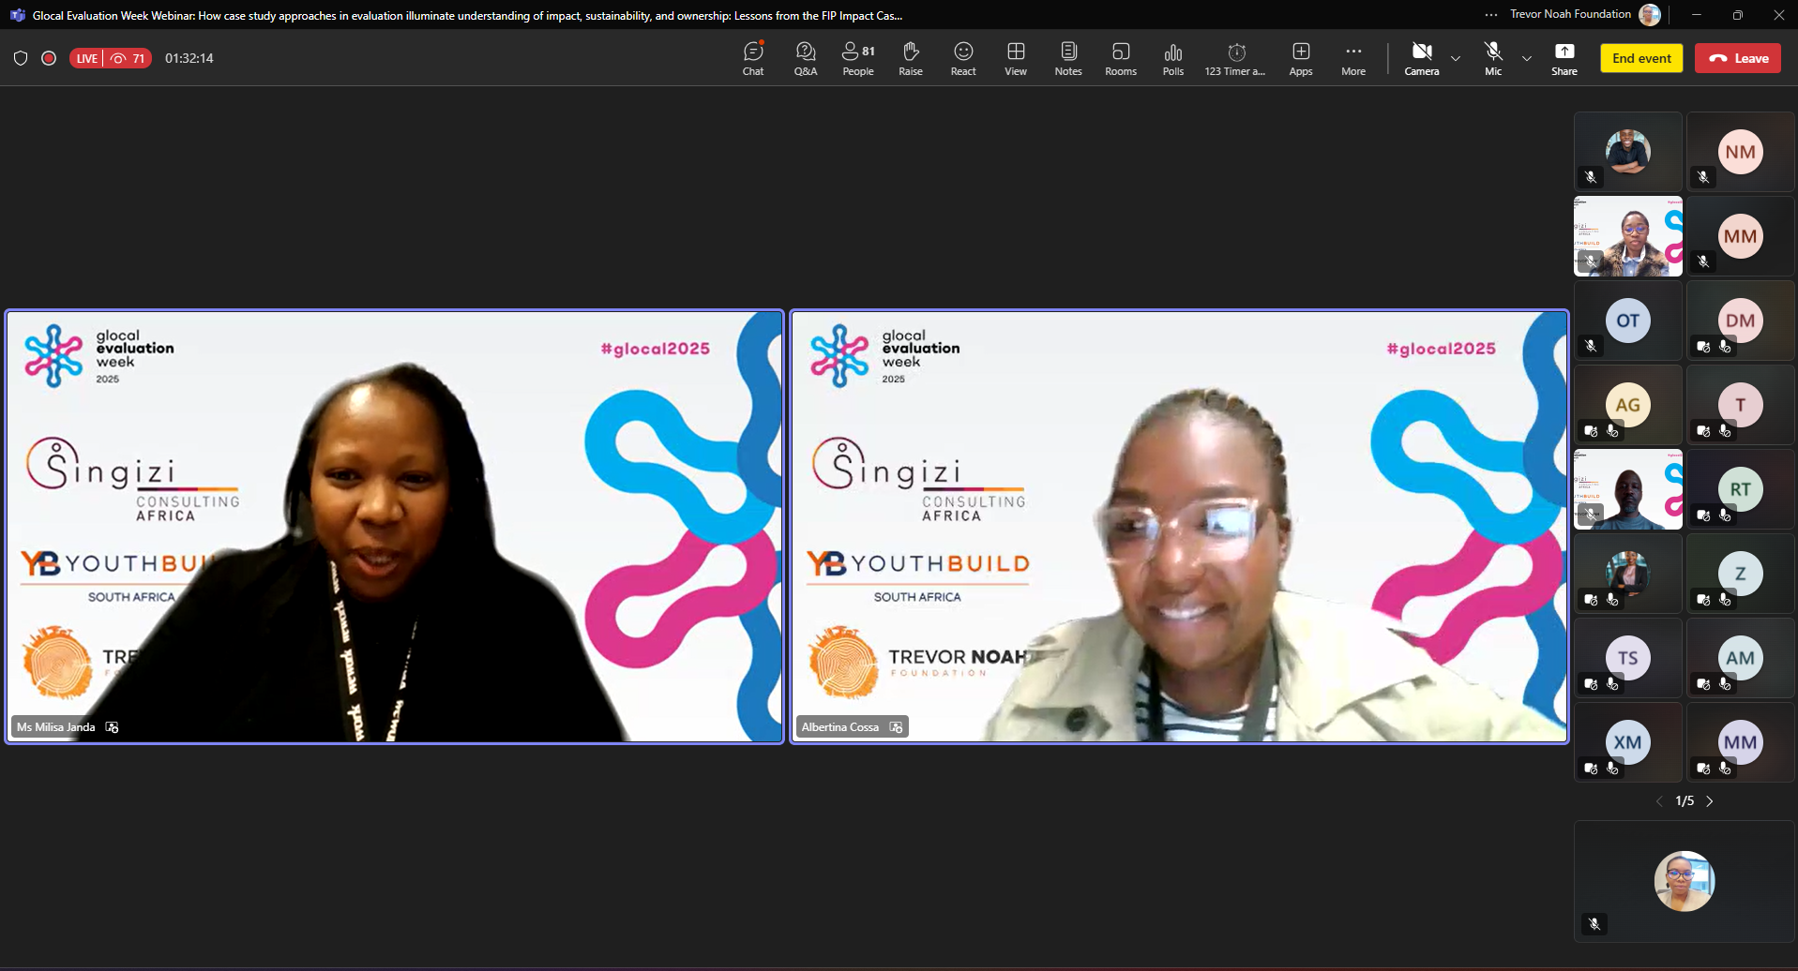Image resolution: width=1798 pixels, height=971 pixels.
Task: Click the Teams logo in title bar
Action: pyautogui.click(x=17, y=15)
